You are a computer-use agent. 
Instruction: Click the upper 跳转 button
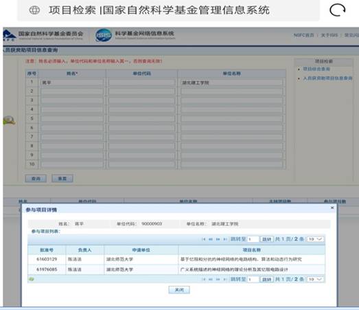click(267, 239)
